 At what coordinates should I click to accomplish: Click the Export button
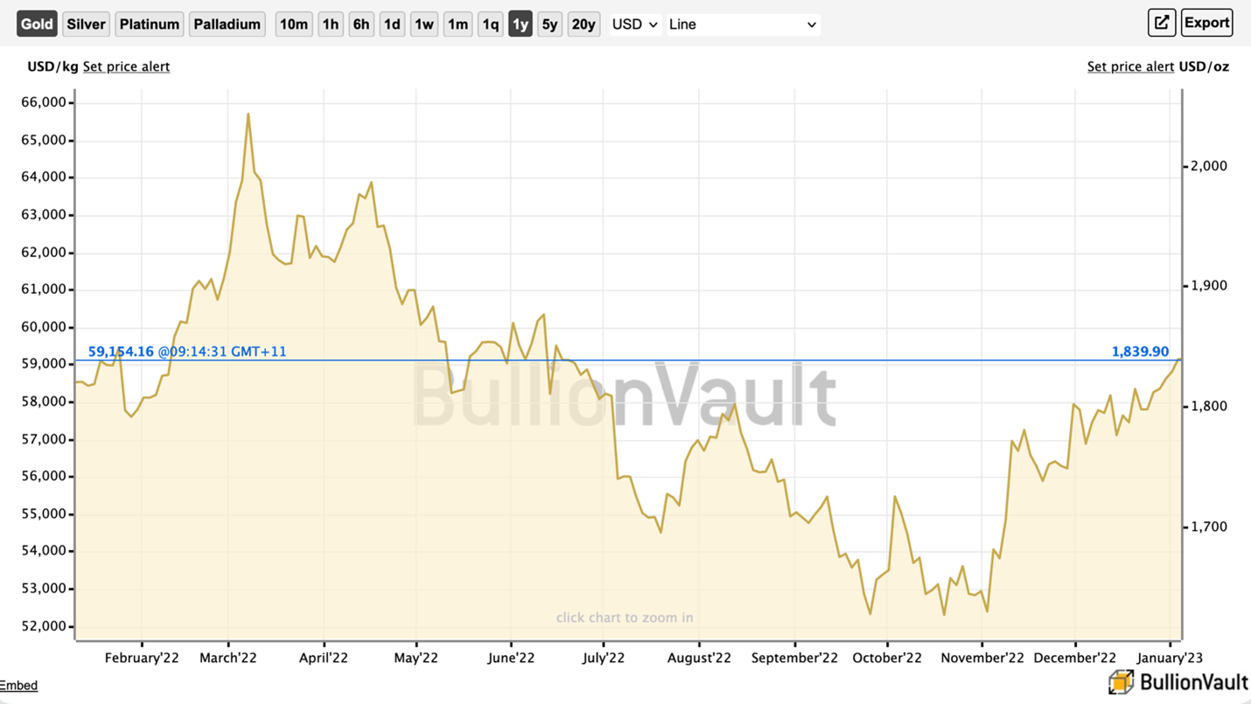click(x=1206, y=23)
